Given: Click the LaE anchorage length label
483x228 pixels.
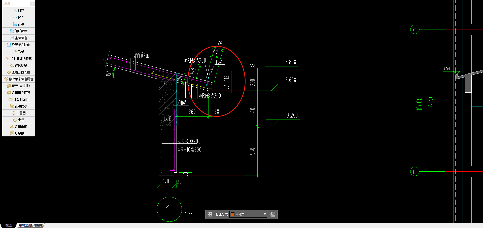Looking at the screenshot, I should pos(167,119).
